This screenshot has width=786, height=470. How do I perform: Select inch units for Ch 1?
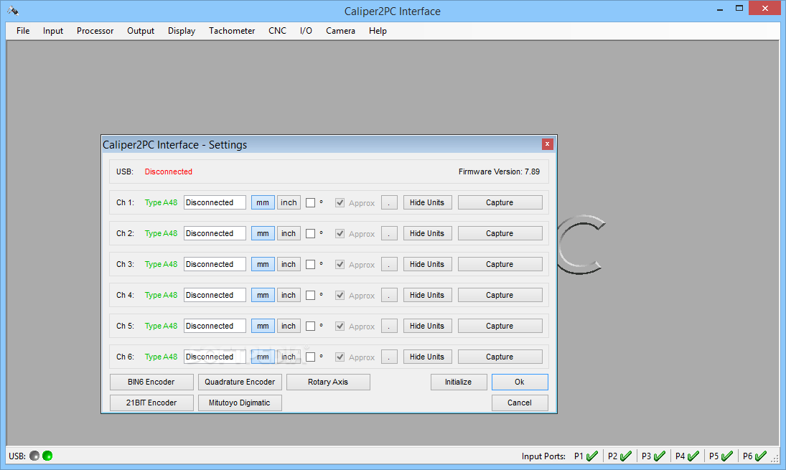(289, 202)
